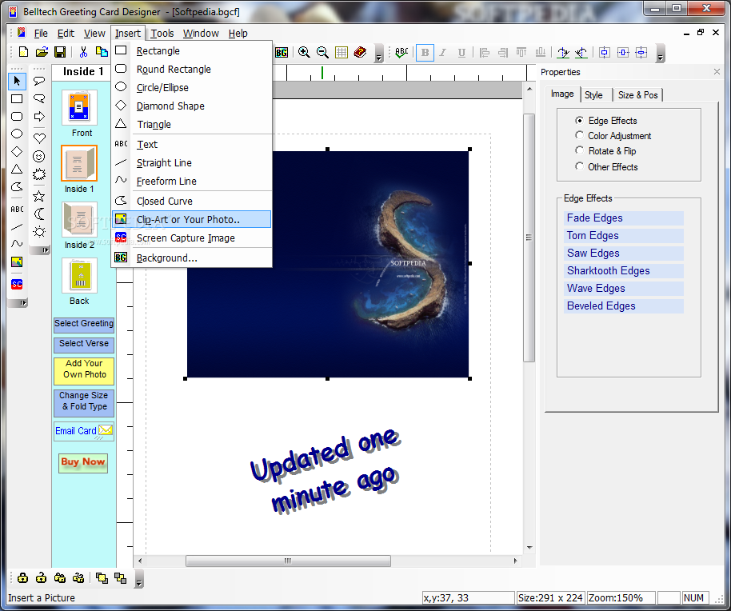Click the Lock object padlock icon

pyautogui.click(x=22, y=578)
